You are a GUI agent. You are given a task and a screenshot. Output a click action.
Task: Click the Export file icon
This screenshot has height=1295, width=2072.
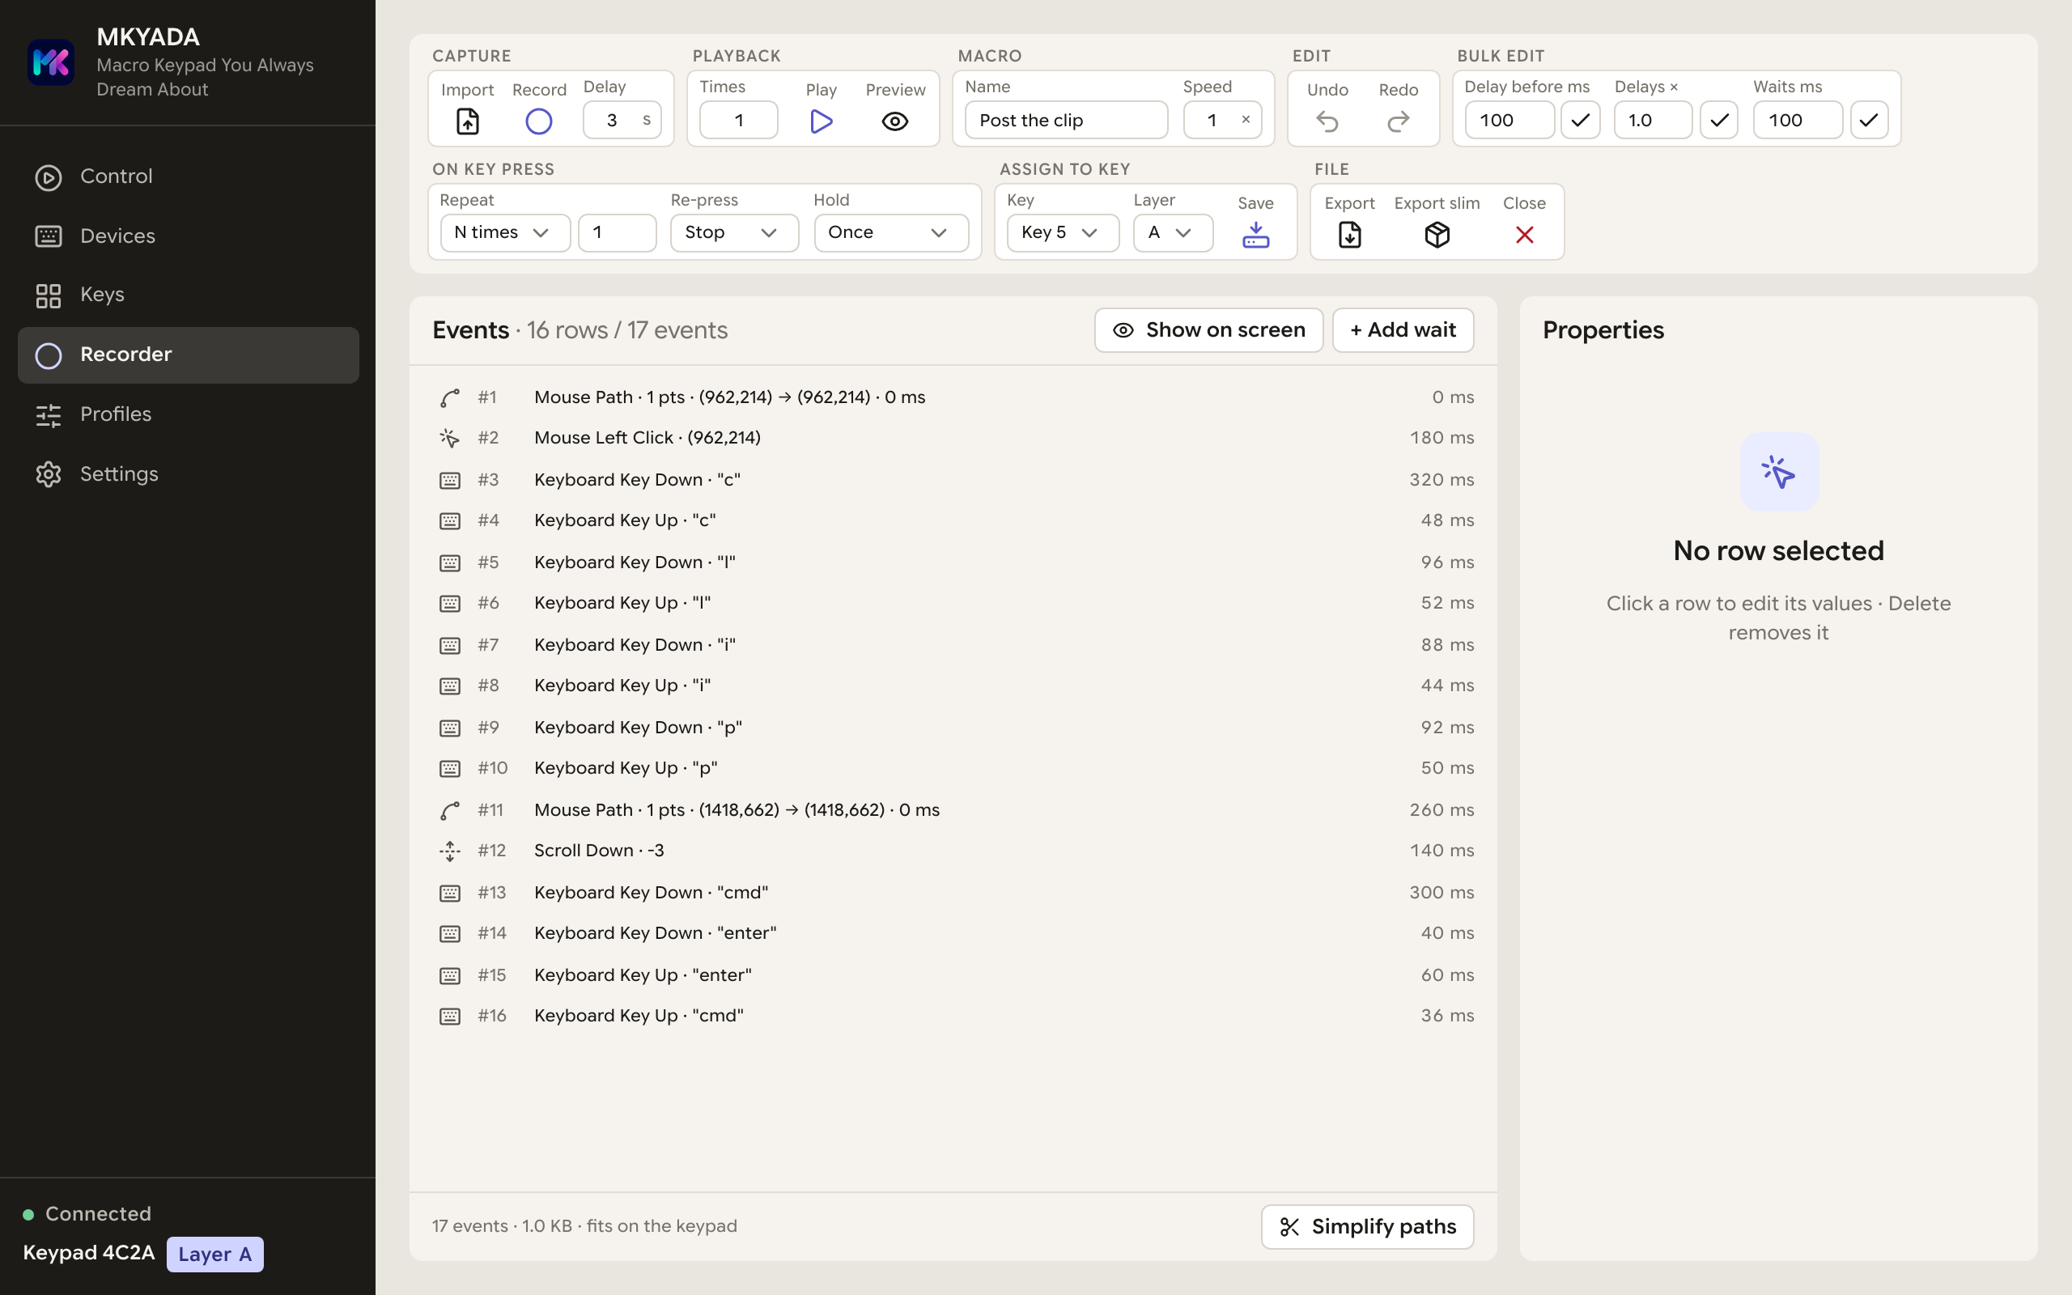click(1349, 234)
